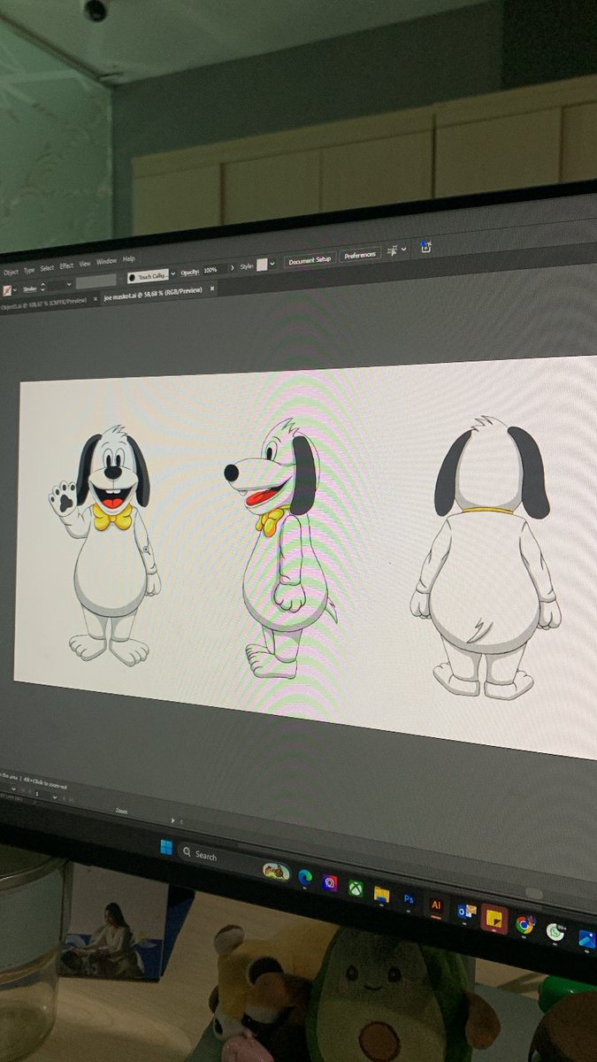597x1062 pixels.
Task: Open the Effect menu
Action: (66, 266)
